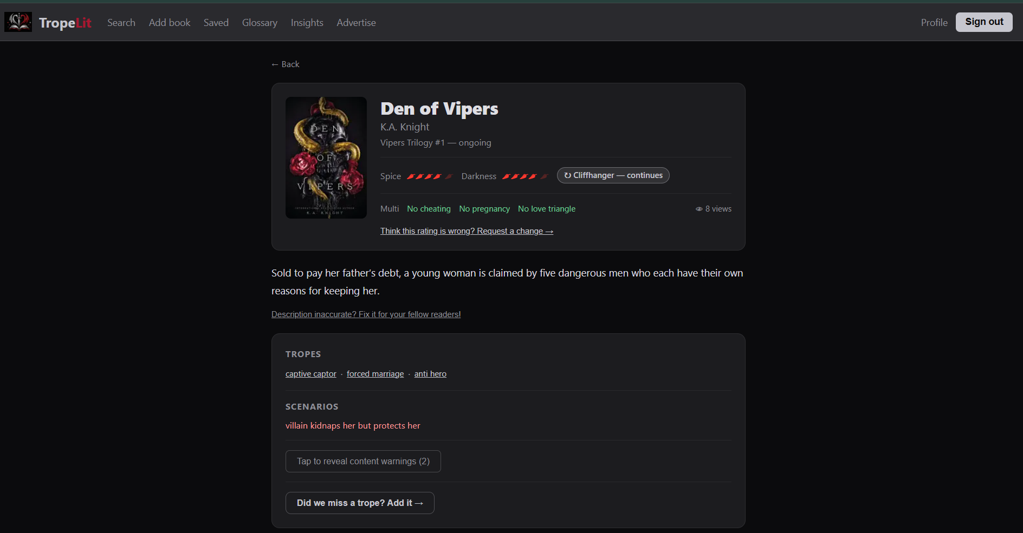
Task: Open the Search page
Action: (x=121, y=23)
